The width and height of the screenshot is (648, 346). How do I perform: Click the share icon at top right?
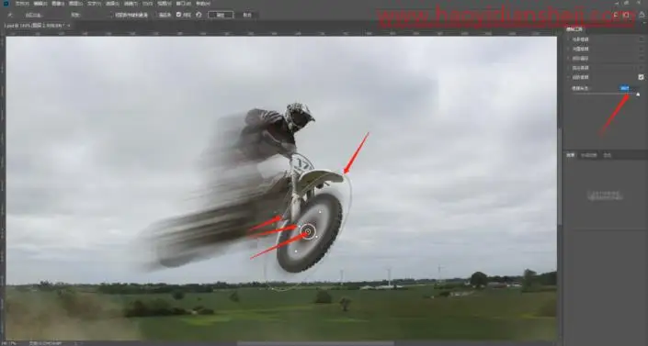click(x=642, y=15)
